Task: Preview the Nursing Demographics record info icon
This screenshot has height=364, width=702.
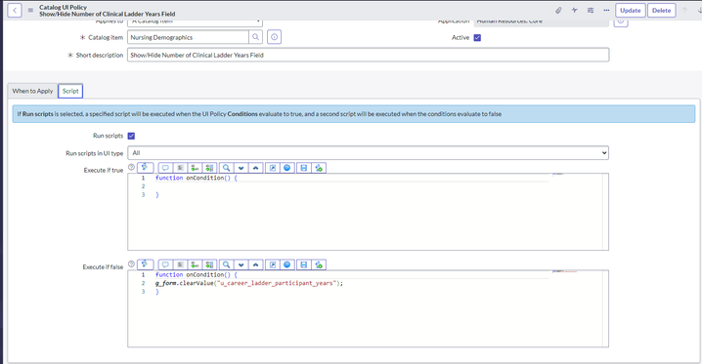Action: coord(275,37)
